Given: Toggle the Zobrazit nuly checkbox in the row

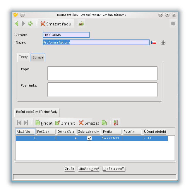Looking at the screenshot, I should 90,138.
